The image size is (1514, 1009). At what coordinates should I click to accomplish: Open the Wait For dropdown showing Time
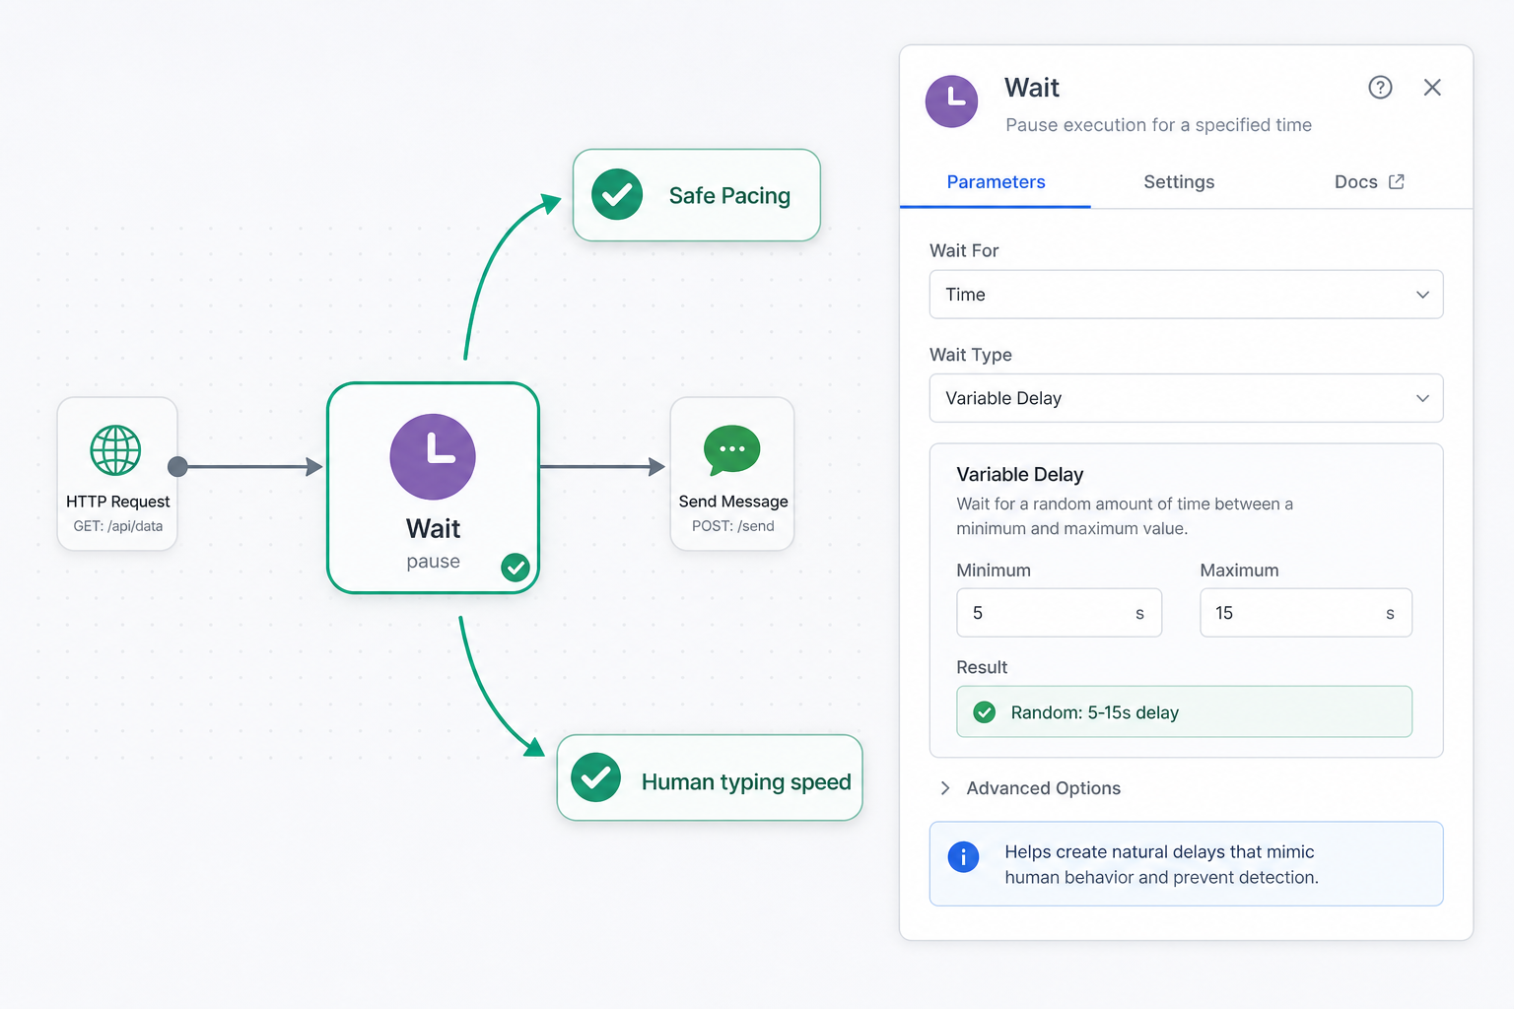(1186, 295)
